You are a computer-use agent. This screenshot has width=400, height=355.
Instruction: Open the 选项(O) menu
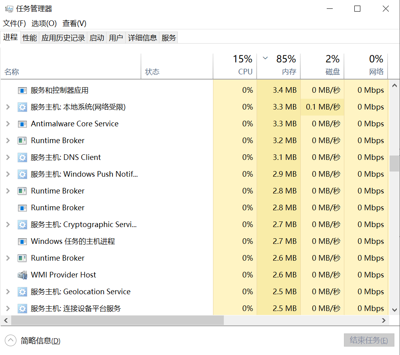pyautogui.click(x=44, y=24)
